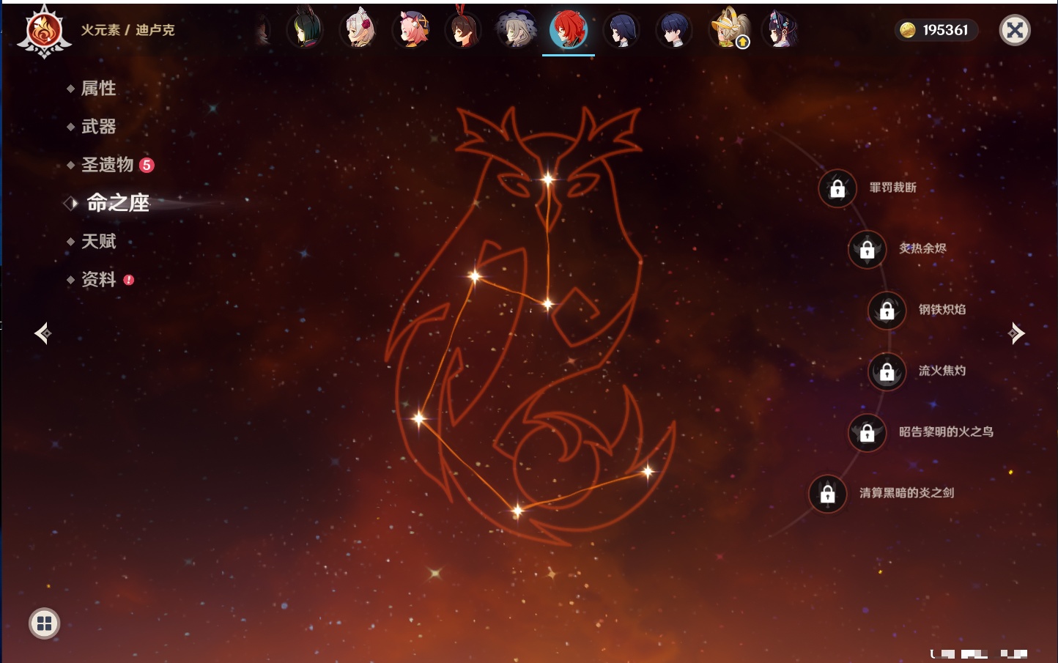Close the character screen with X button
1058x663 pixels.
pos(1015,30)
